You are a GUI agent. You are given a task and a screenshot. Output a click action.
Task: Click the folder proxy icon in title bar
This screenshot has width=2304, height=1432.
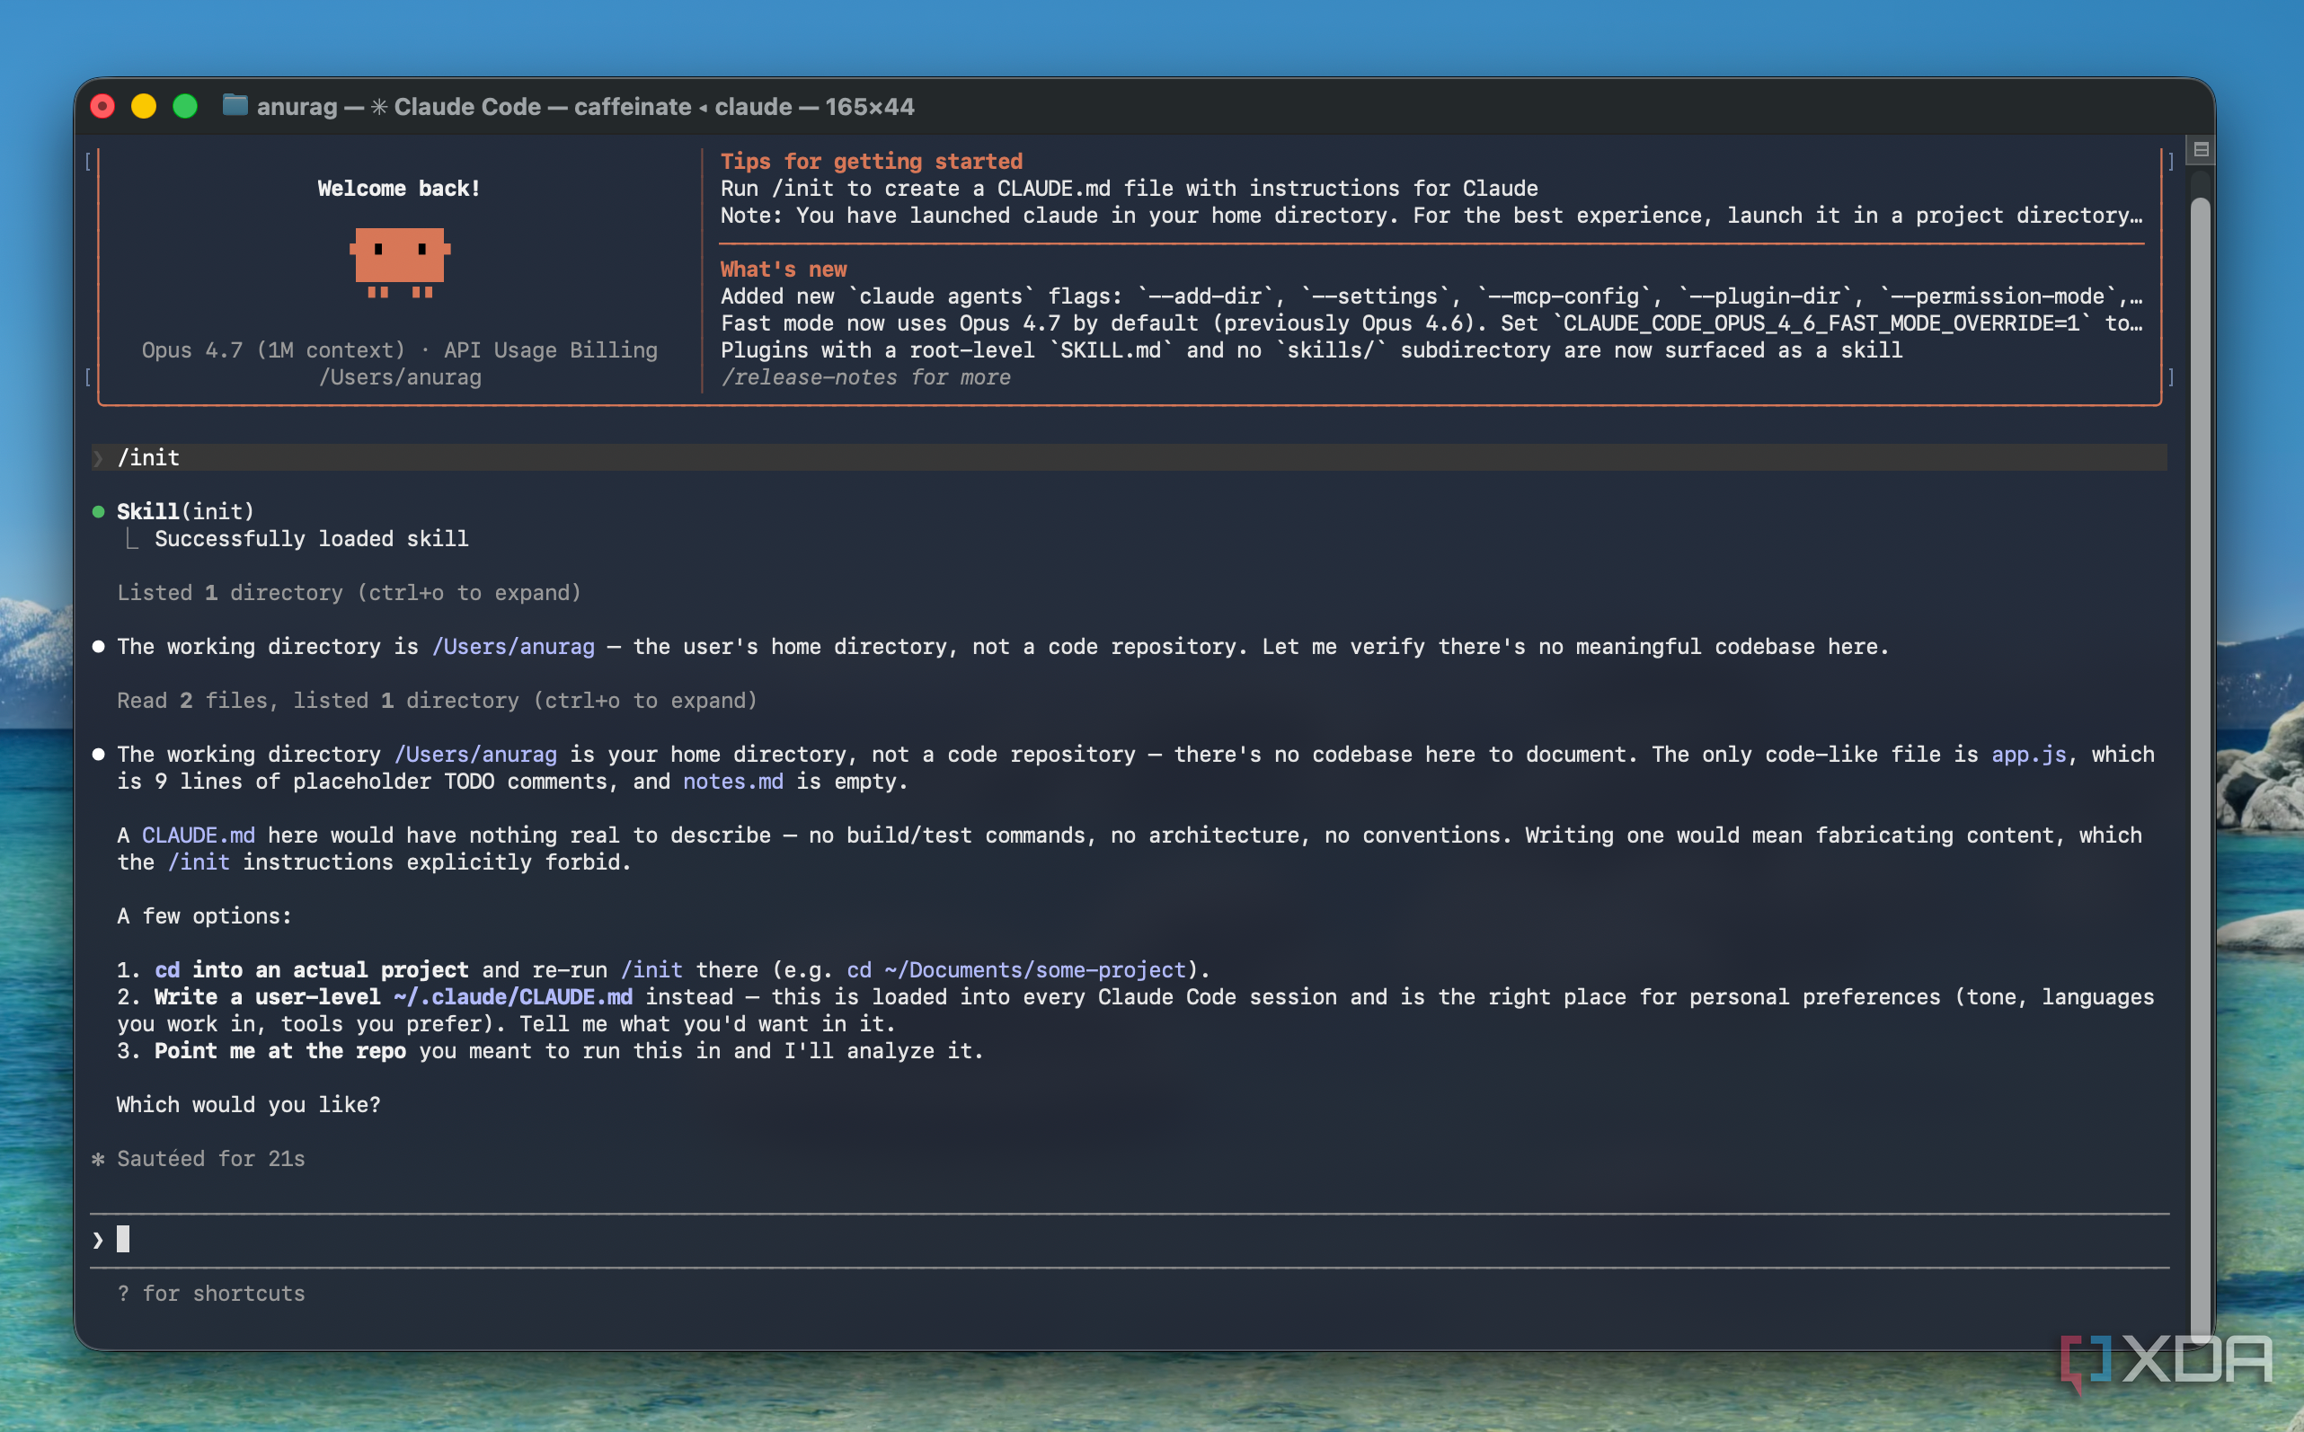point(235,105)
